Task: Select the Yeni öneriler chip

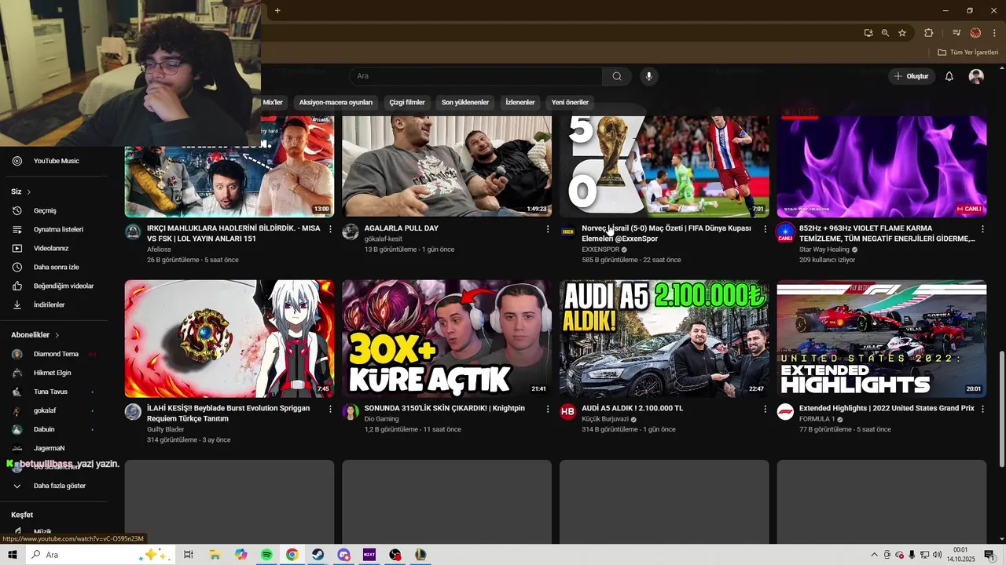Action: pyautogui.click(x=570, y=102)
